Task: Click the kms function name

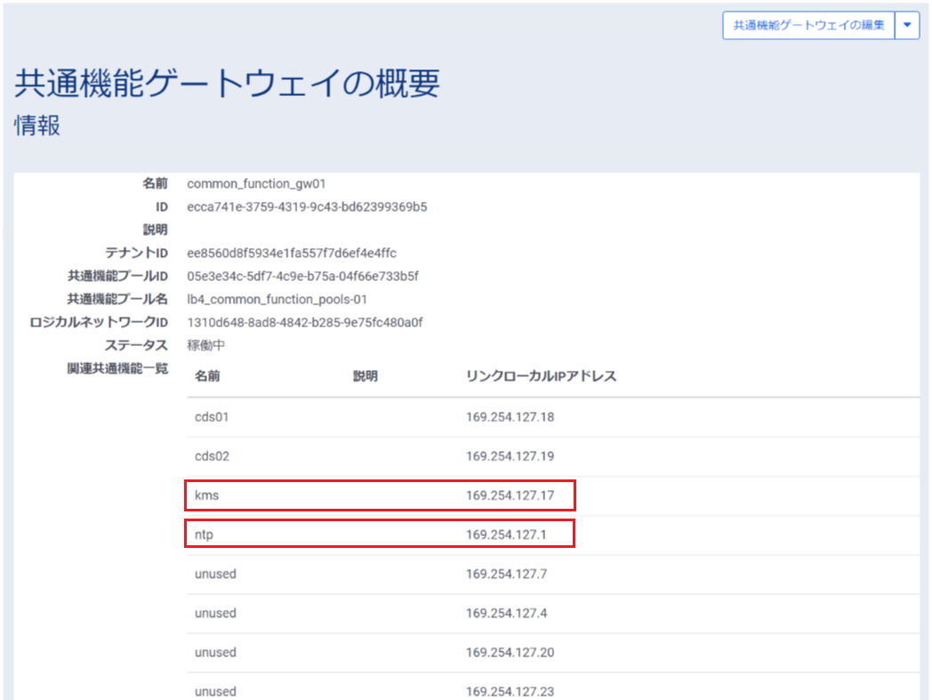Action: click(206, 495)
